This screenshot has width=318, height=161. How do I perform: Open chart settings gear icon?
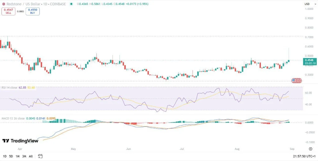tap(311, 149)
